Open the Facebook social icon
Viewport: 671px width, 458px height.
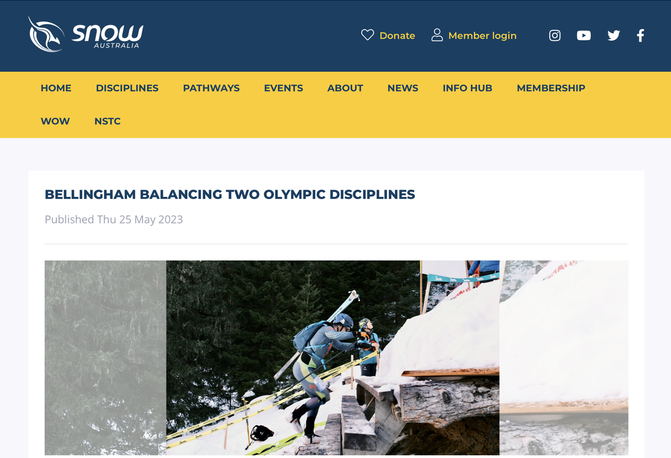(641, 35)
